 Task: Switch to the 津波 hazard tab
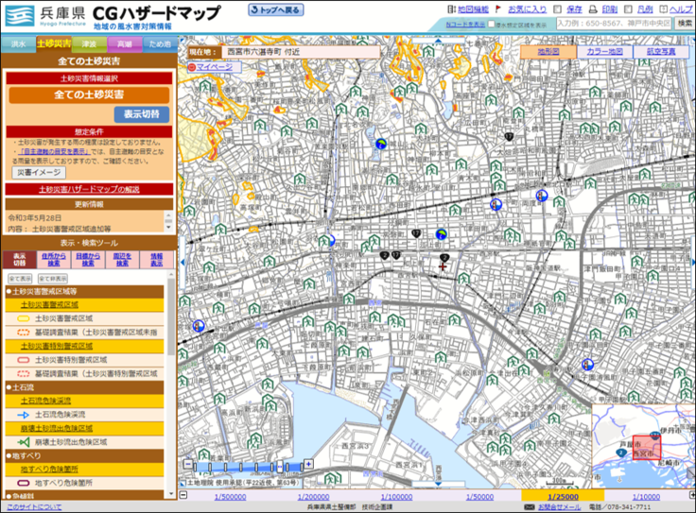tap(88, 44)
